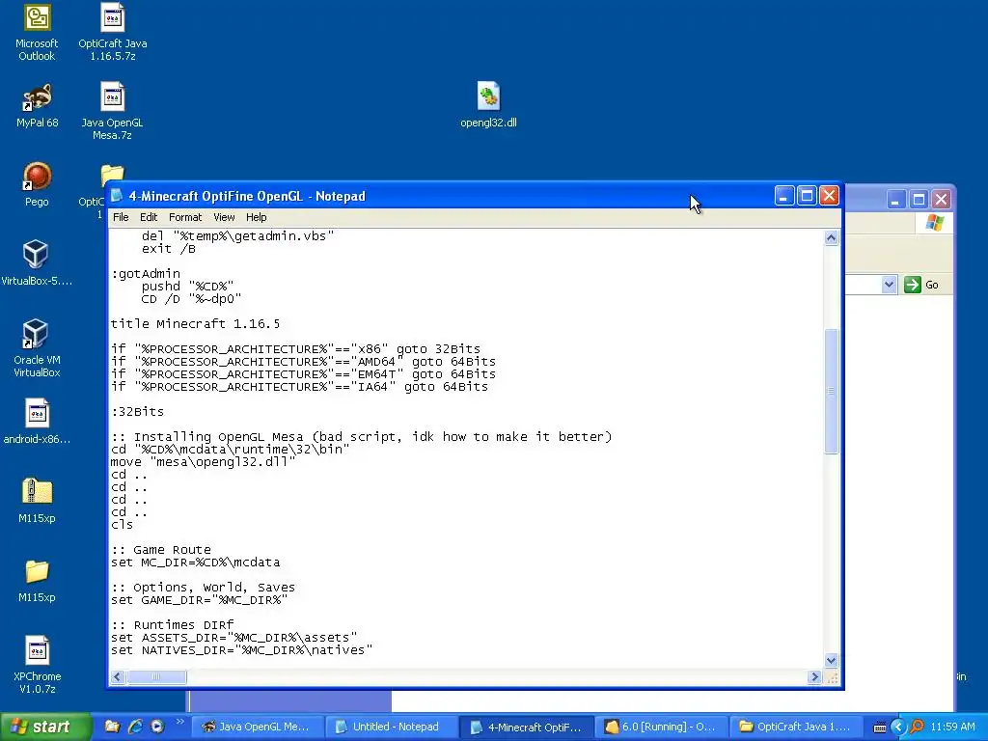Click horizontal scrollbar right arrow in Notepad
Viewport: 988px width, 741px height.
coord(814,676)
